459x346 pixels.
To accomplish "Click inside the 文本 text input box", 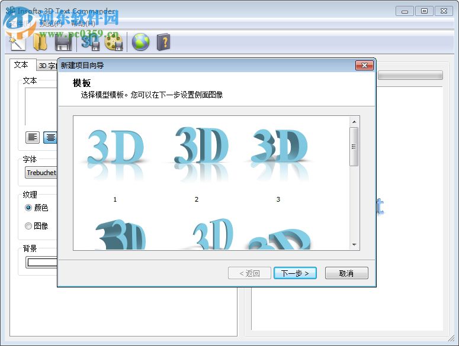I will (x=41, y=106).
